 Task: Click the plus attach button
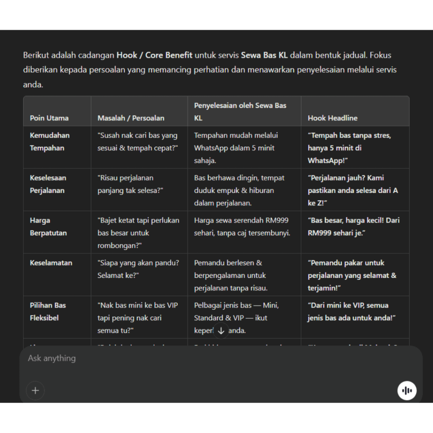click(x=35, y=390)
